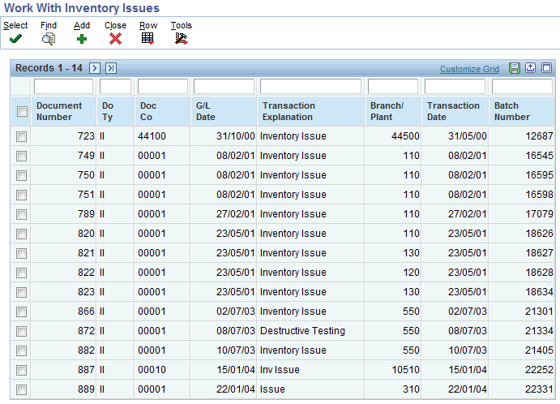Focus the Branch/Plant filter field
The height and width of the screenshot is (404, 560).
point(392,87)
